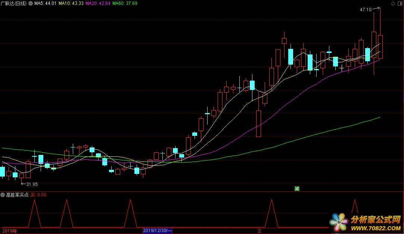Click the 2019年 label on the time axis
The width and height of the screenshot is (404, 234).
coord(9,231)
